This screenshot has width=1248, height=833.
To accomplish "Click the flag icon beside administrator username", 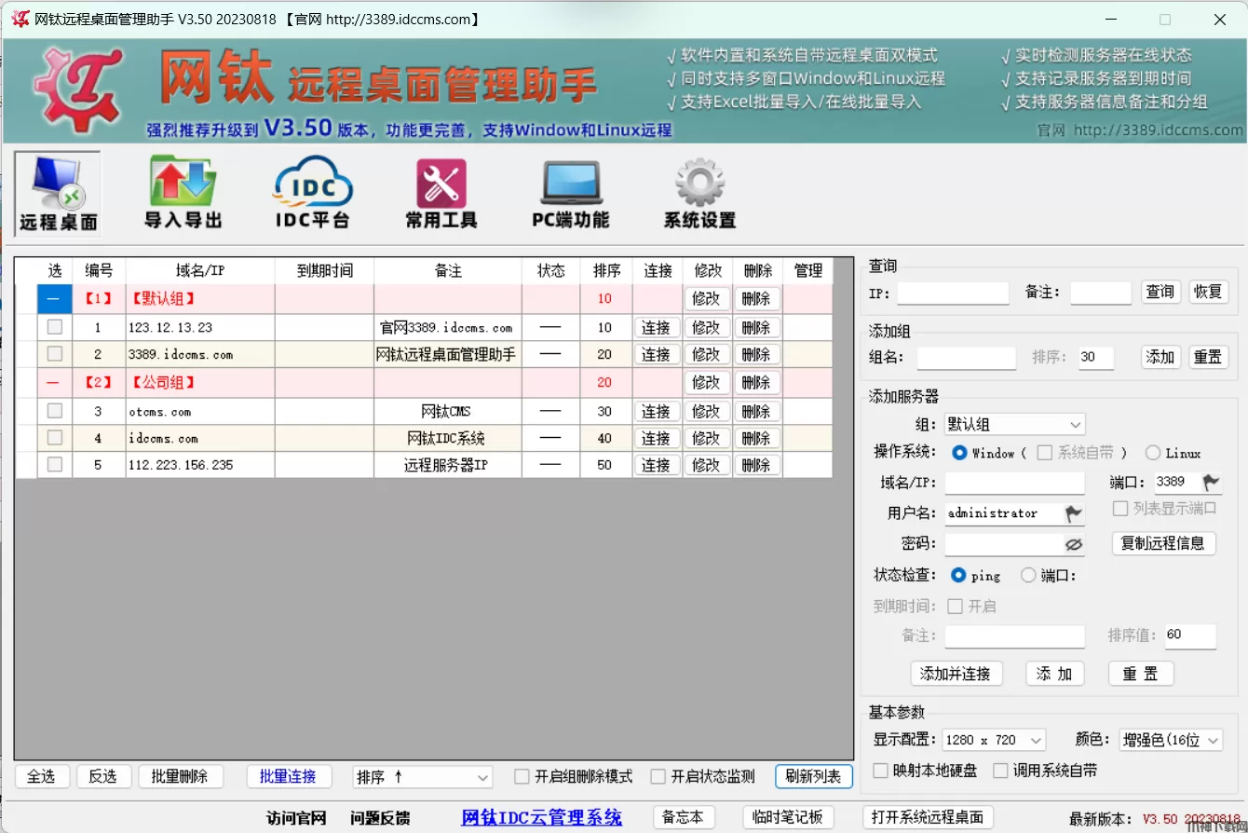I will 1073,513.
